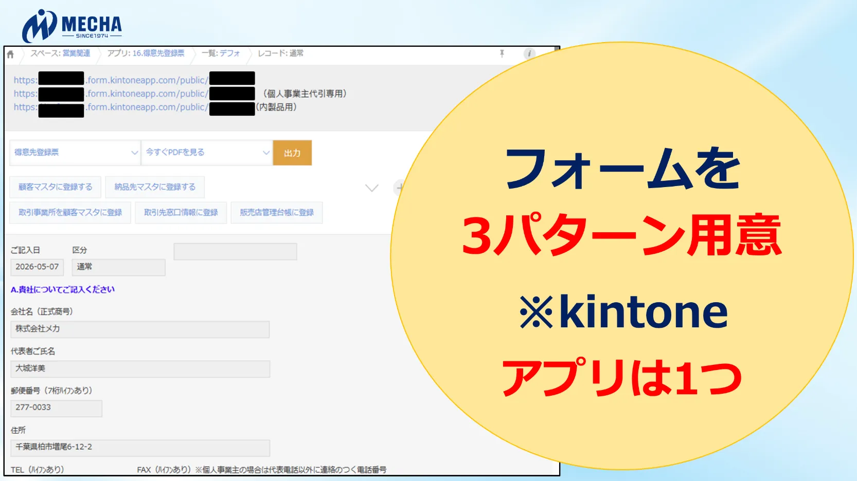Select the レコード: 通常 breadcrumb
The image size is (857, 481).
280,53
